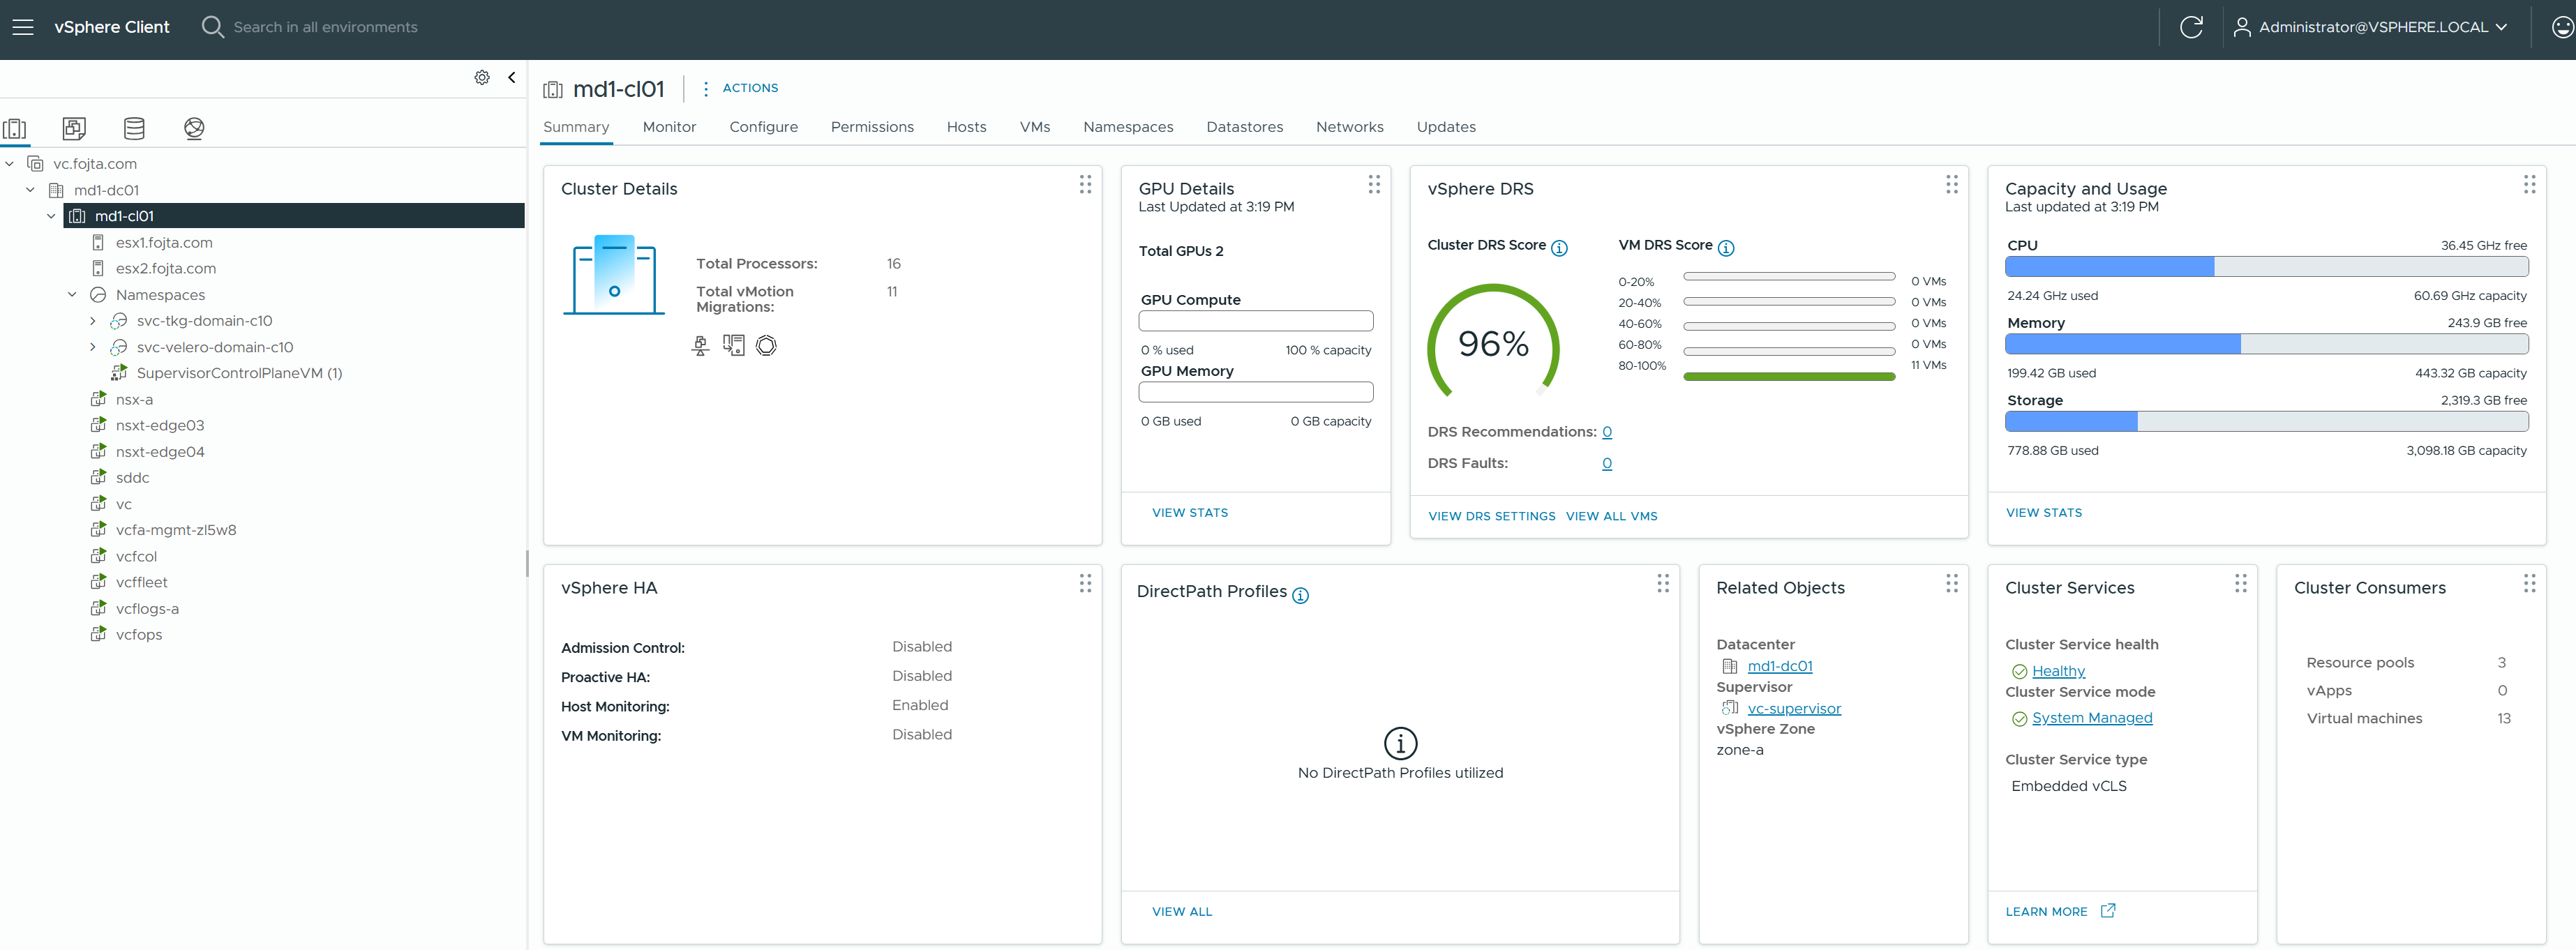Grab the Cluster Consumers card drag handle

2529,583
